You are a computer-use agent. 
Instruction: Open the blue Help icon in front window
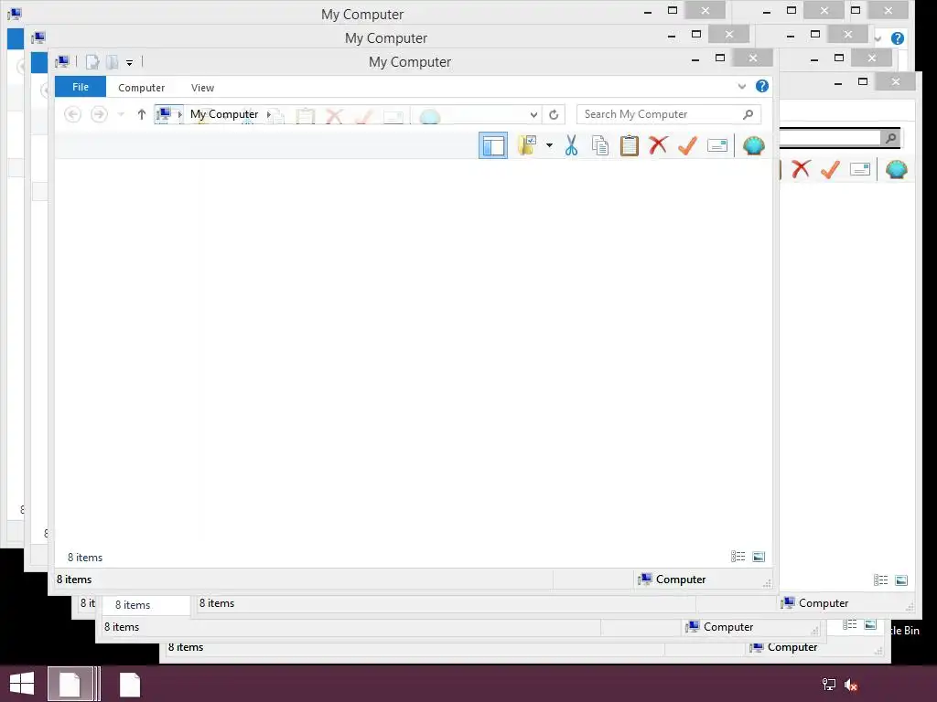(x=762, y=86)
